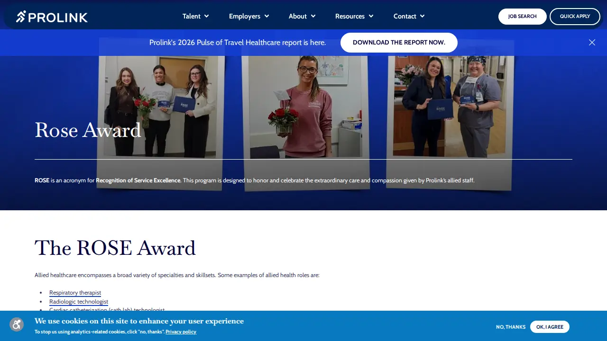Open the Respiratory therapist link
This screenshot has width=607, height=341.
coord(75,293)
